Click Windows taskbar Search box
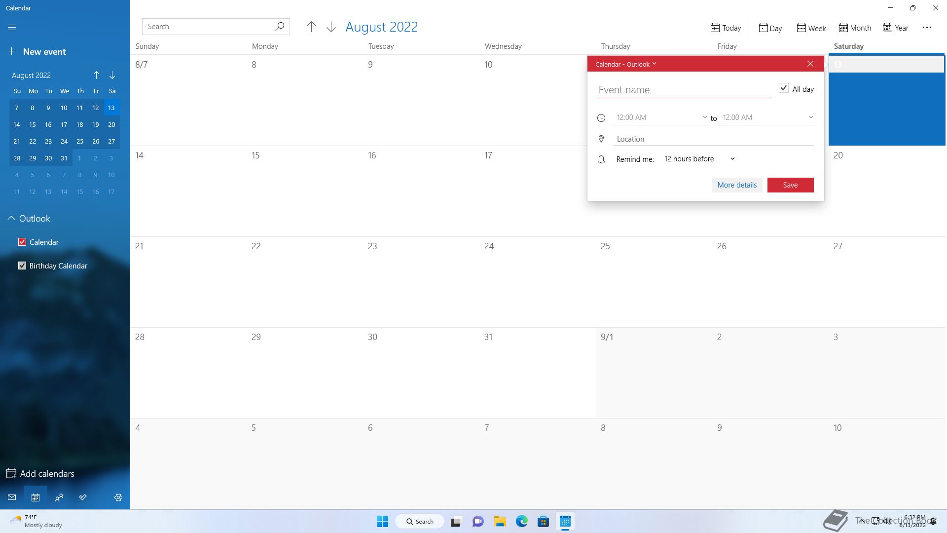 pyautogui.click(x=420, y=522)
